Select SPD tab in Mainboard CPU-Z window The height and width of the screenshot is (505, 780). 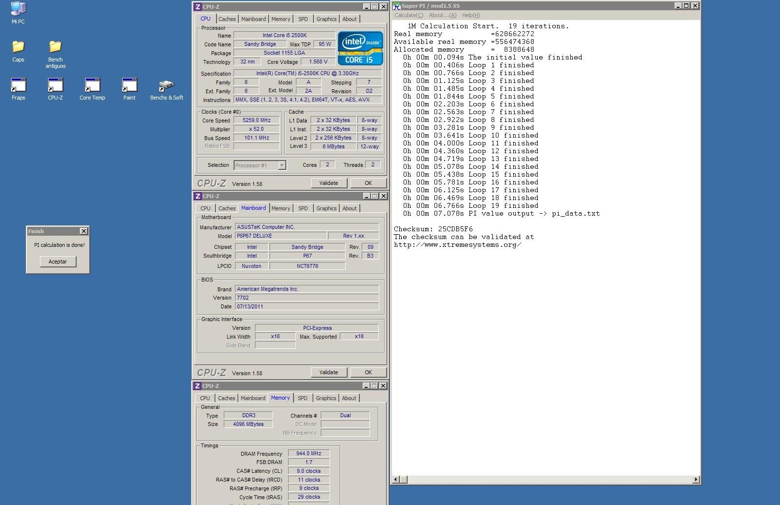tap(303, 208)
